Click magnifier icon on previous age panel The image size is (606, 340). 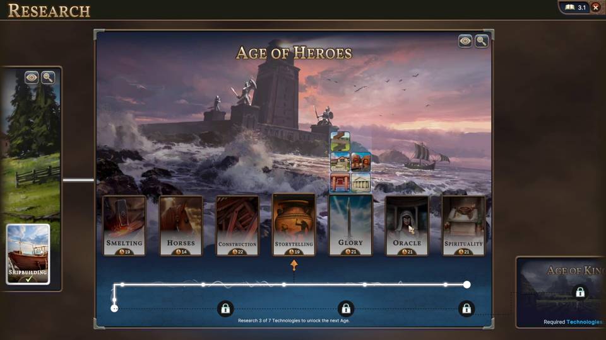[x=48, y=77]
